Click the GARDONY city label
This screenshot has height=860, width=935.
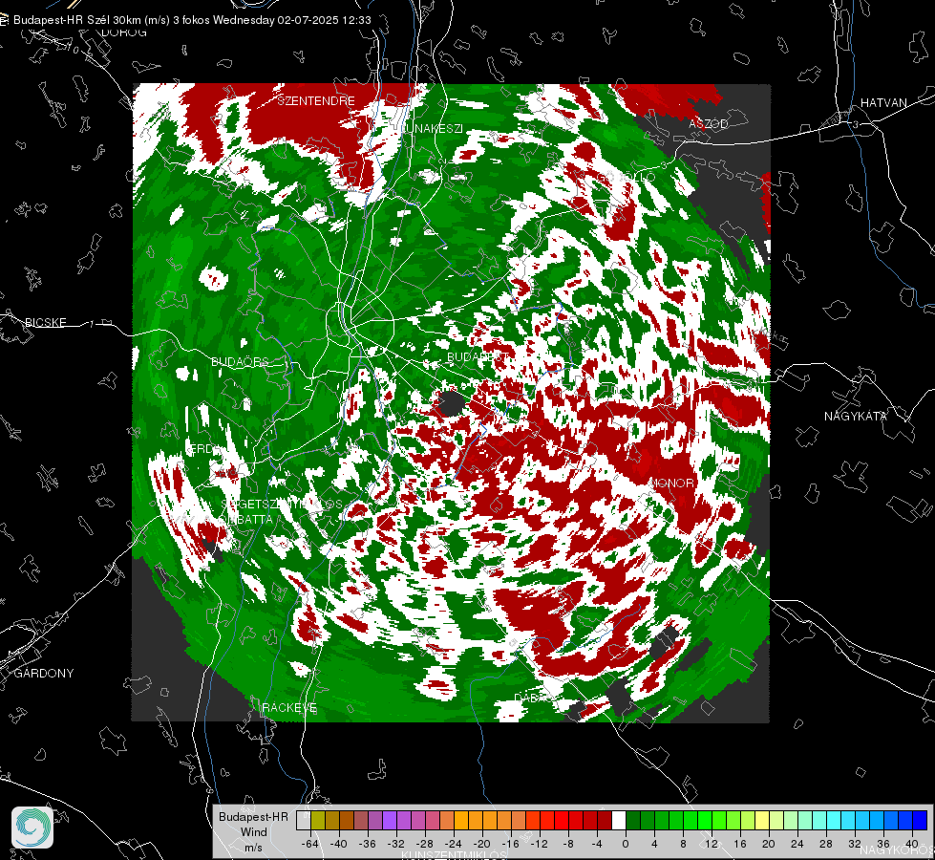pos(44,674)
